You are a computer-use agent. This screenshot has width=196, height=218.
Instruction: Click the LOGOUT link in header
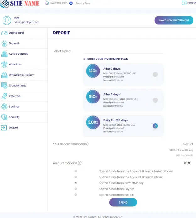pos(192,3)
